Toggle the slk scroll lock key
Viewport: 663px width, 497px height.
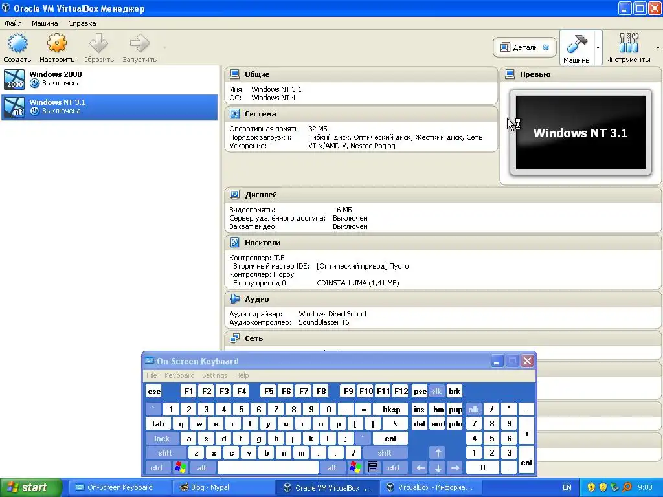coord(436,392)
